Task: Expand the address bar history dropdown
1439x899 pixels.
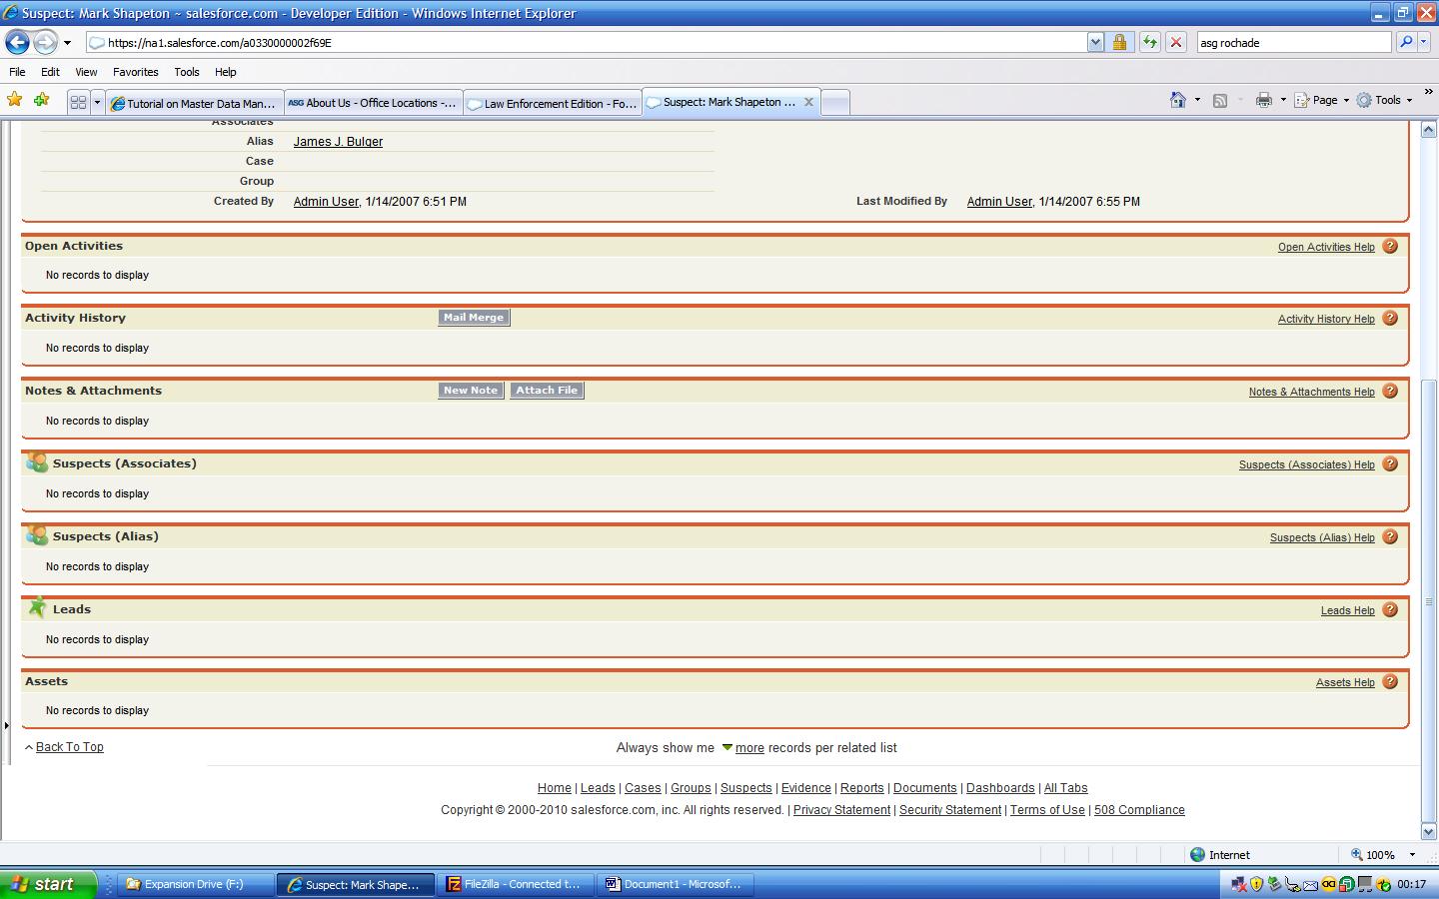Action: 1095,42
